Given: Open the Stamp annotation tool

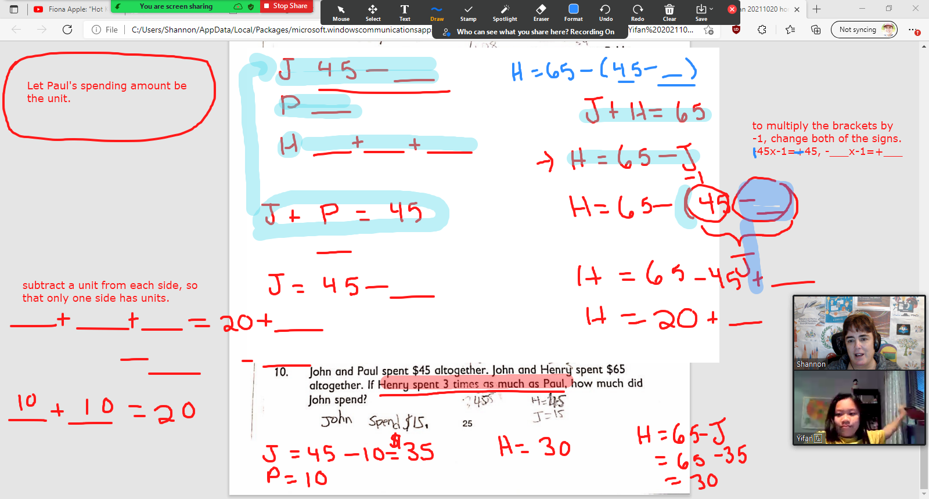Looking at the screenshot, I should click(469, 12).
